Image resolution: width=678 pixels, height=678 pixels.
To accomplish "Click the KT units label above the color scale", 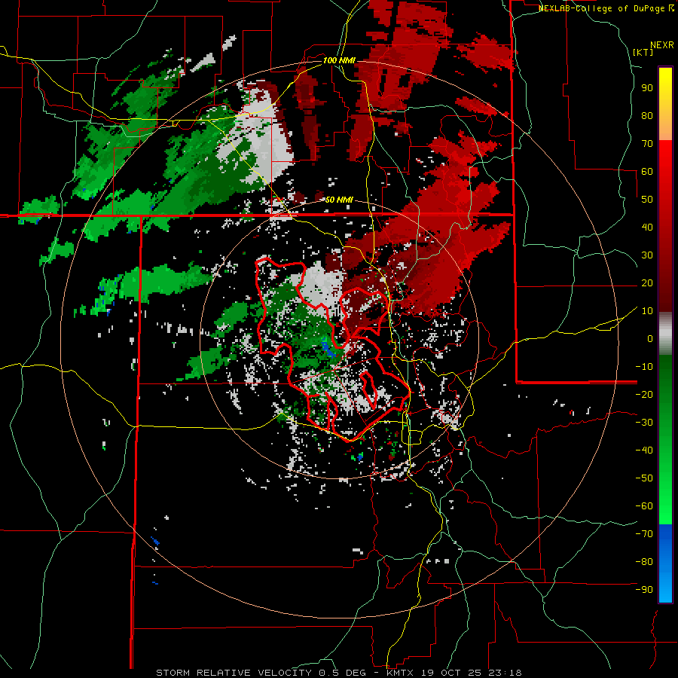I will [643, 52].
